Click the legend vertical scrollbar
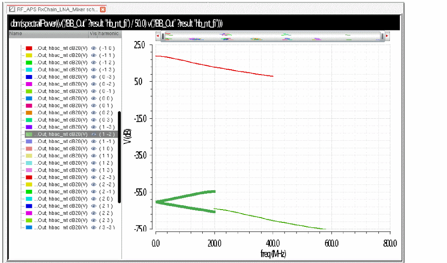 click(x=119, y=157)
